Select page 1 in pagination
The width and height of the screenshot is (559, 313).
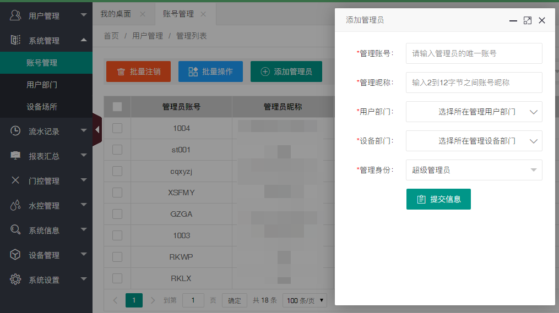[134, 300]
